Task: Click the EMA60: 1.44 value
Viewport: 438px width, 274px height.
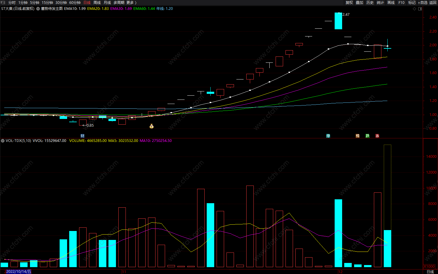Action: click(144, 9)
